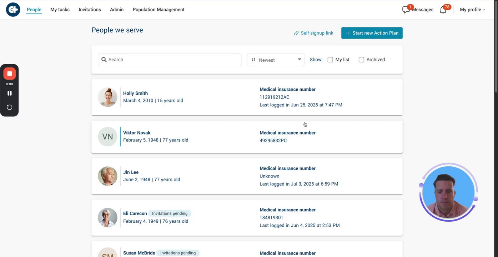Stop the screen recording
The image size is (498, 257).
[10, 74]
